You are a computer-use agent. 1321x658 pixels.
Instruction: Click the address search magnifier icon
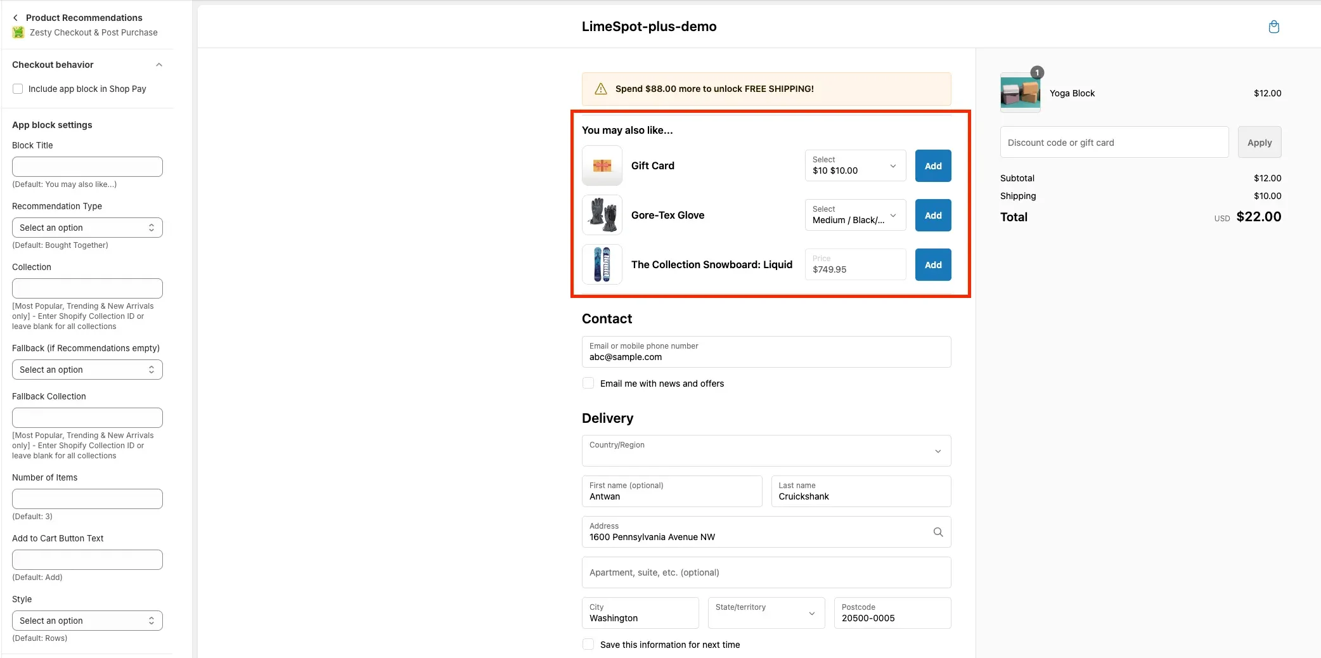pos(938,532)
